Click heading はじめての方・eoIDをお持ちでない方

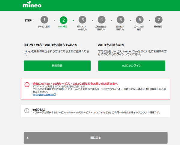(50, 45)
